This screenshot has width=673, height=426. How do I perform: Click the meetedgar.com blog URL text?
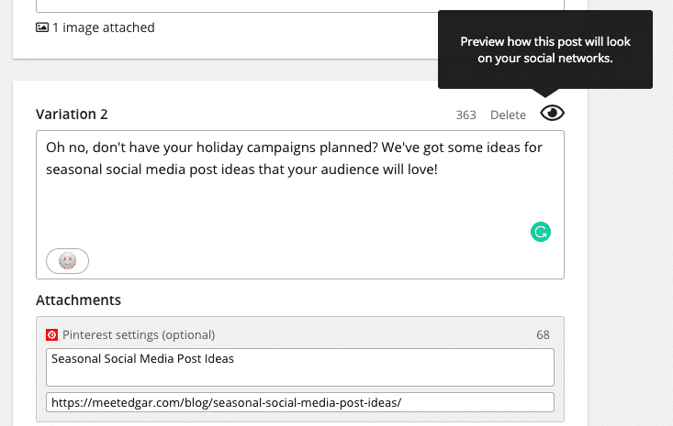227,402
